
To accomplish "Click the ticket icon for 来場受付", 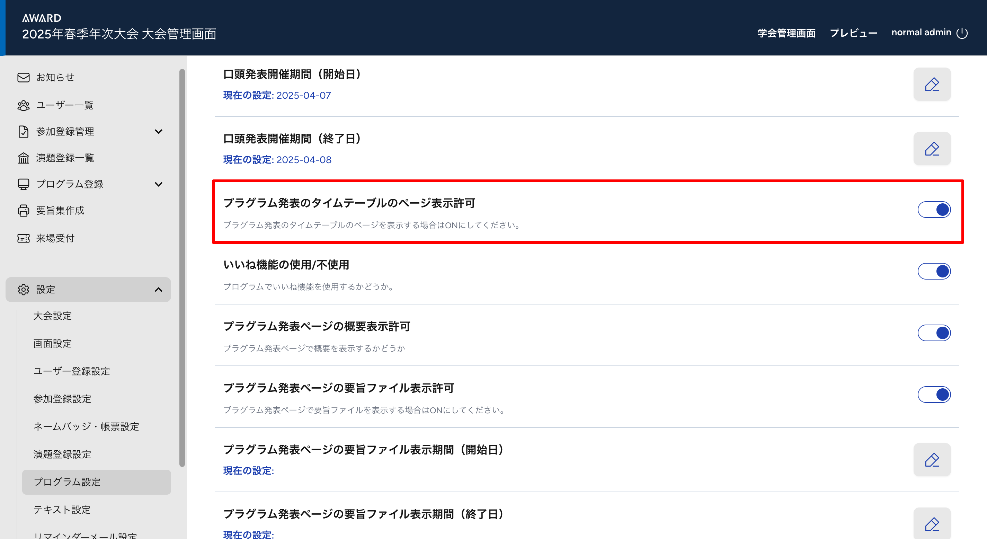I will click(23, 238).
